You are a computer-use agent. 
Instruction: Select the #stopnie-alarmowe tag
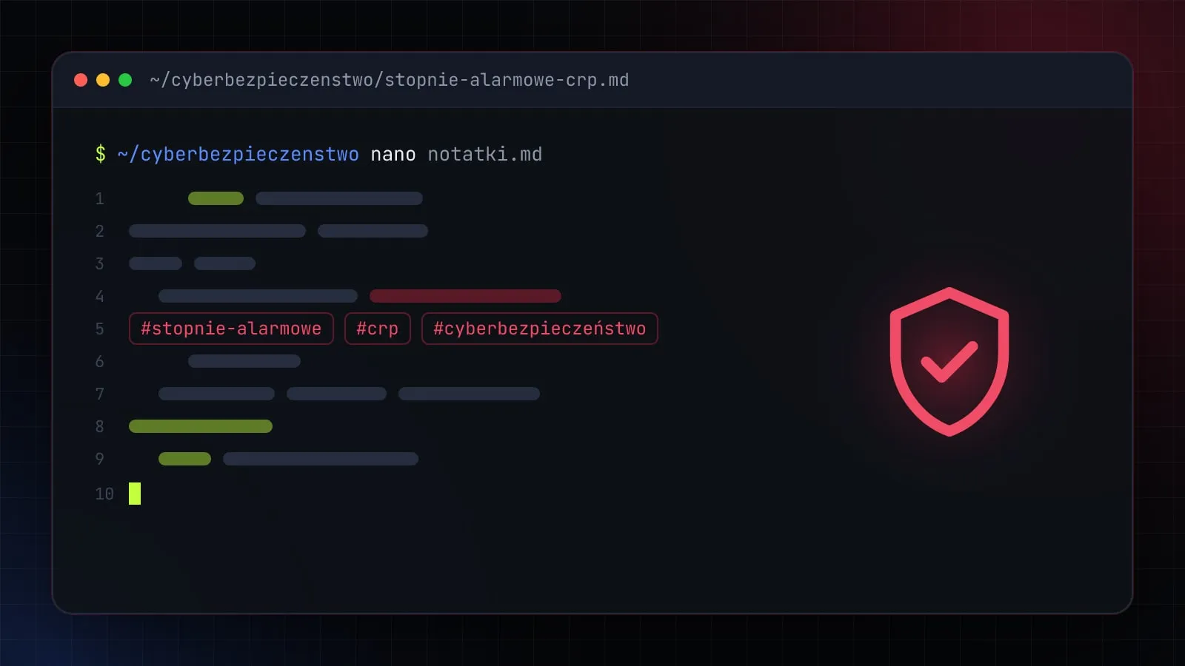[x=231, y=329]
